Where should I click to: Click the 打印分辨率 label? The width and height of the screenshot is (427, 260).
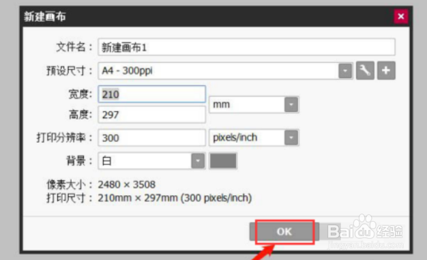[64, 138]
